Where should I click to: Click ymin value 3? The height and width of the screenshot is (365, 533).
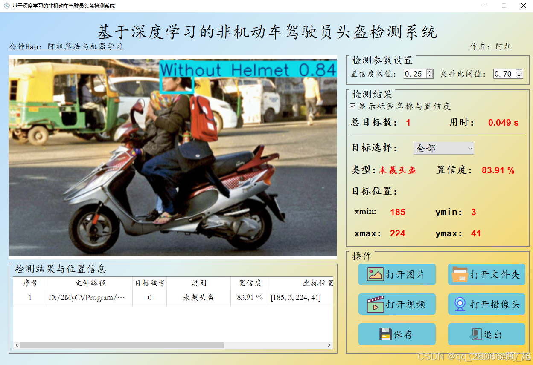[474, 212]
